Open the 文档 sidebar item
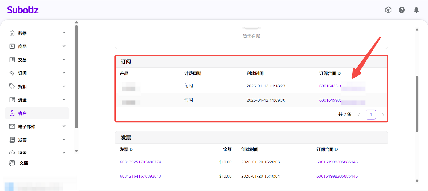The image size is (428, 191). 24,163
